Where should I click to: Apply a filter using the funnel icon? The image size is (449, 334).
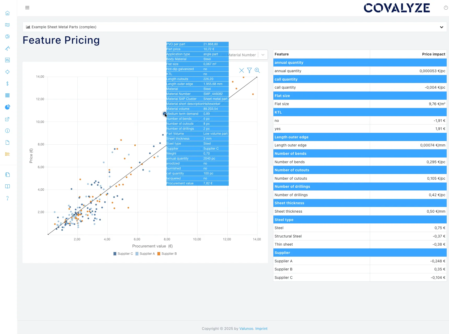[x=249, y=70]
